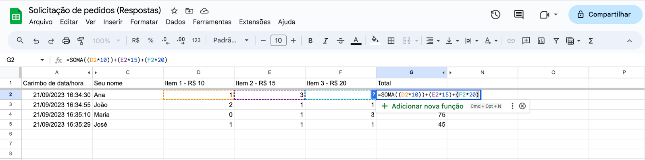Open the zoom 100% dropdown
This screenshot has width=645, height=160.
(107, 41)
